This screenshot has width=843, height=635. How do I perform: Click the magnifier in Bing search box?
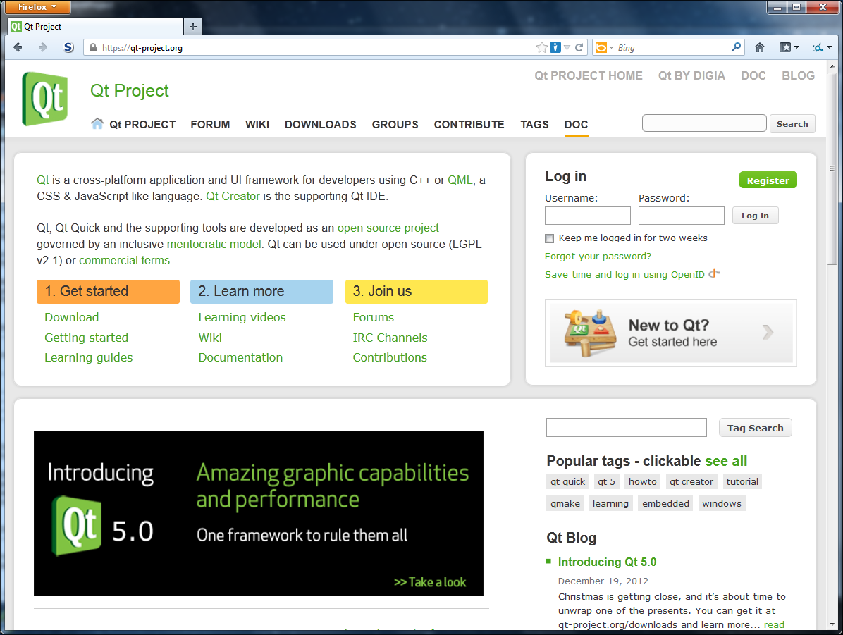coord(736,47)
